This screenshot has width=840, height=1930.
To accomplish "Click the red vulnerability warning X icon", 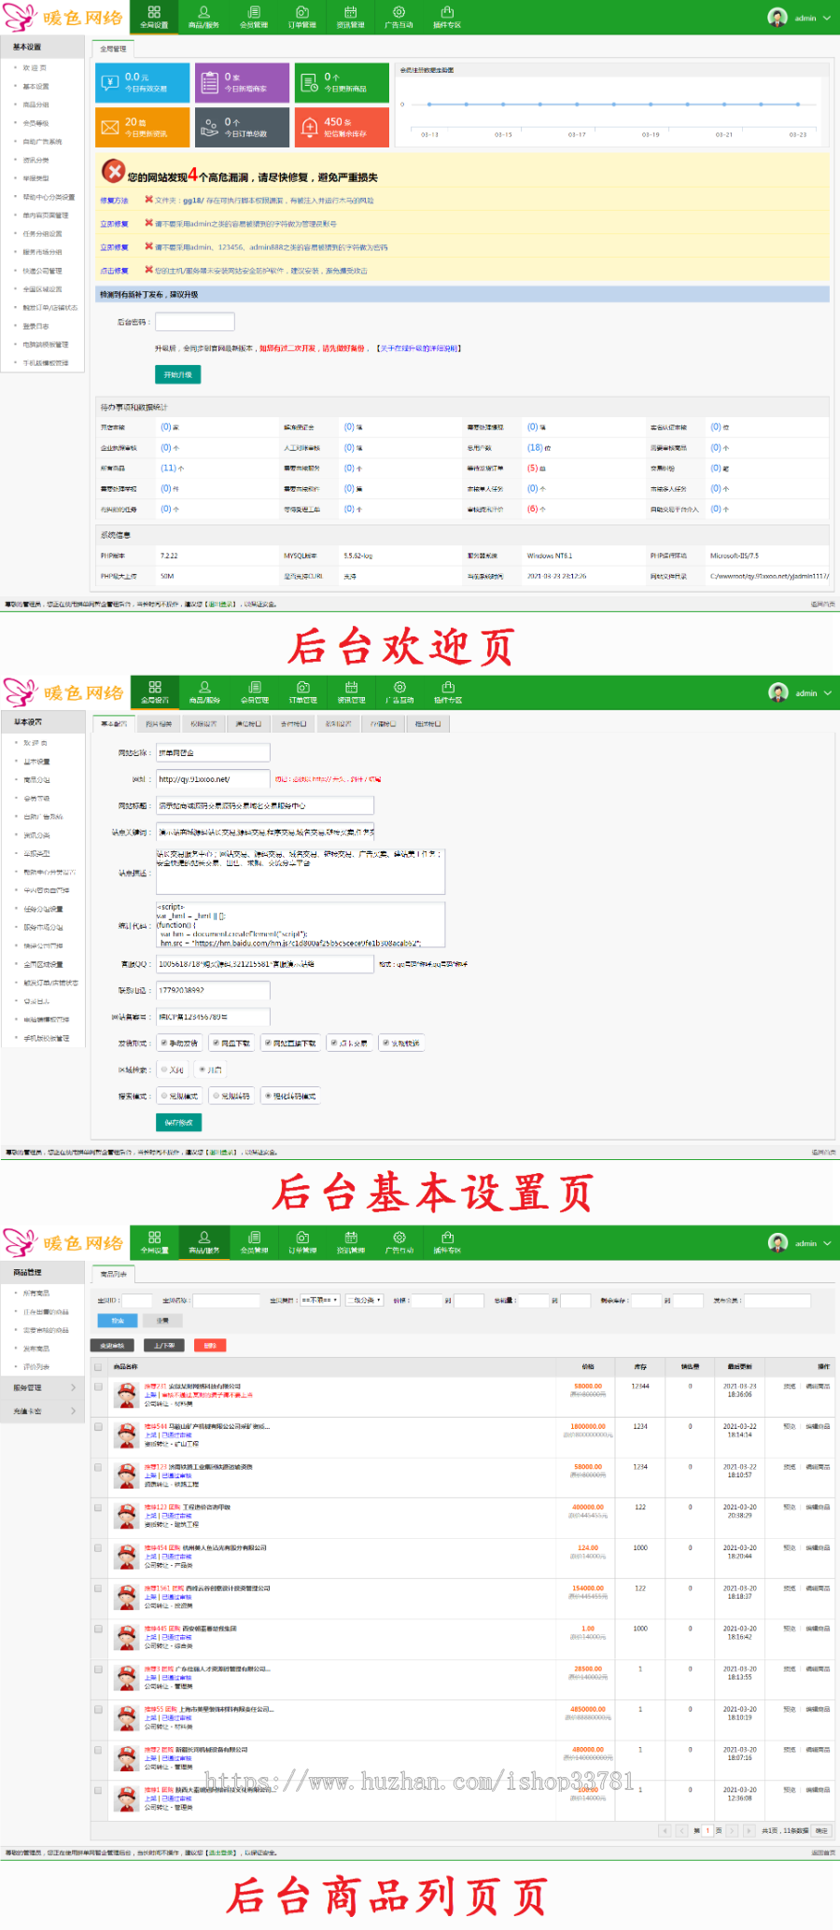I will pos(113,172).
